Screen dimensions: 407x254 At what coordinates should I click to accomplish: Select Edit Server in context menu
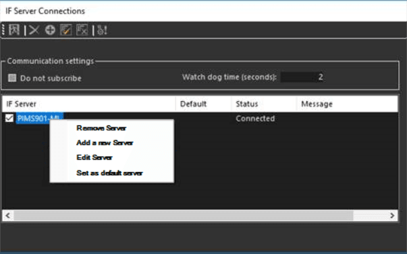pyautogui.click(x=94, y=158)
